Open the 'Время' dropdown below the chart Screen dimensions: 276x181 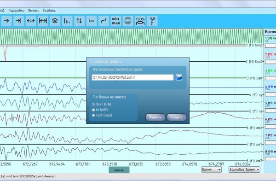tap(211, 169)
